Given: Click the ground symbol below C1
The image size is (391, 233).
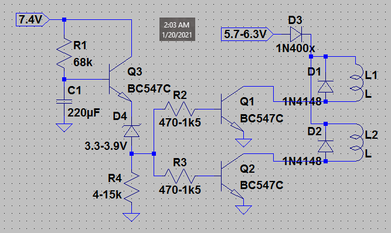Looking at the screenshot, I should click(64, 128).
